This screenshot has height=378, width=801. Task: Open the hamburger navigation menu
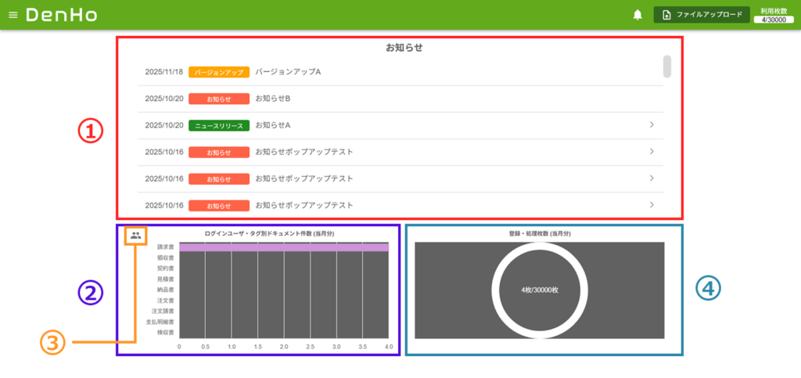pos(13,15)
